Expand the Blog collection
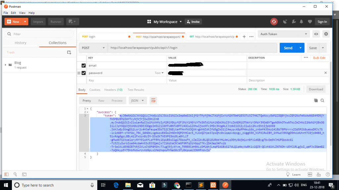Screen dimensions: 339x190 (5, 65)
